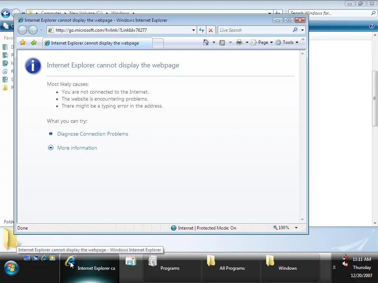This screenshot has width=378, height=283.
Task: Click Switch between windows quick launch icon
Action: click(x=35, y=258)
